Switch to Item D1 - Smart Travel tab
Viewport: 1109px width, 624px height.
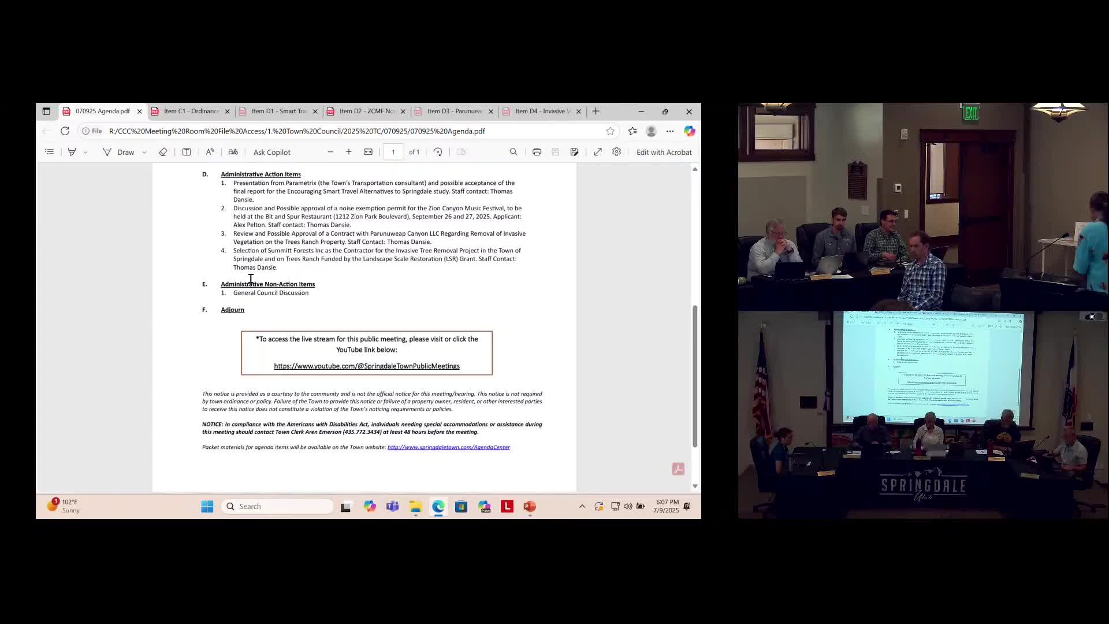pos(279,112)
